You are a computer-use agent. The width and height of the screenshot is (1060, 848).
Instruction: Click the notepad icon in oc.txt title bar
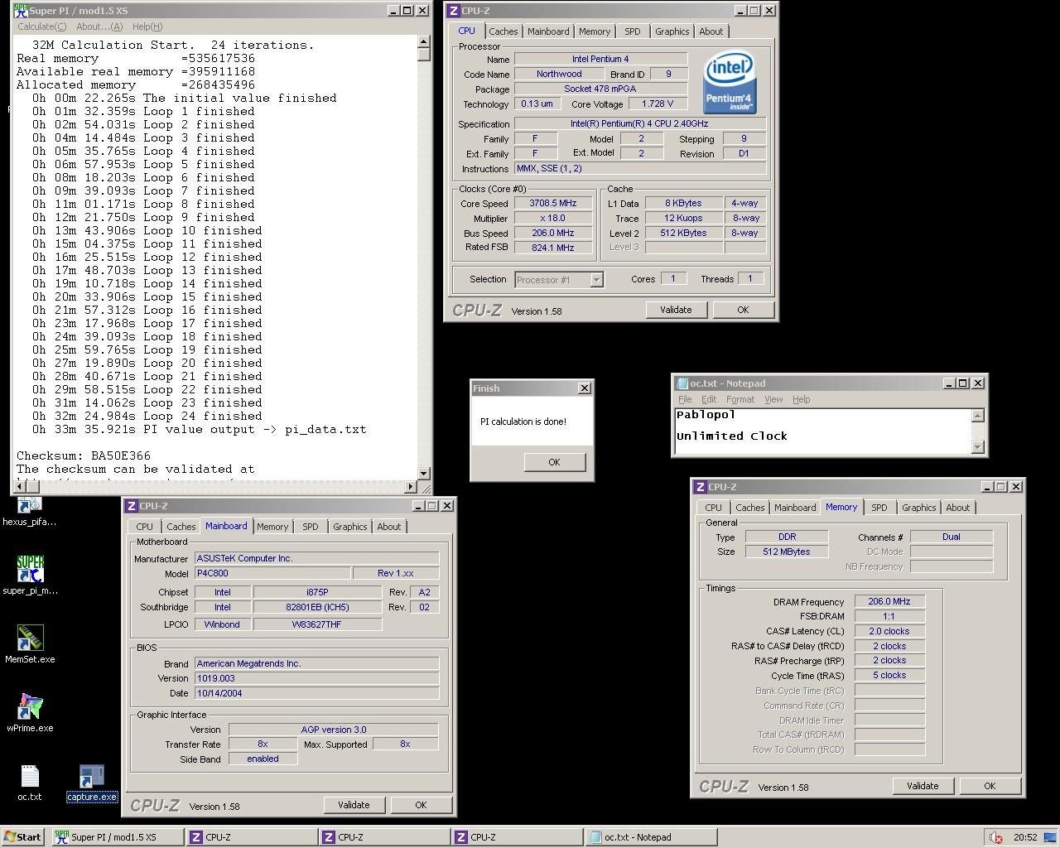tap(682, 383)
